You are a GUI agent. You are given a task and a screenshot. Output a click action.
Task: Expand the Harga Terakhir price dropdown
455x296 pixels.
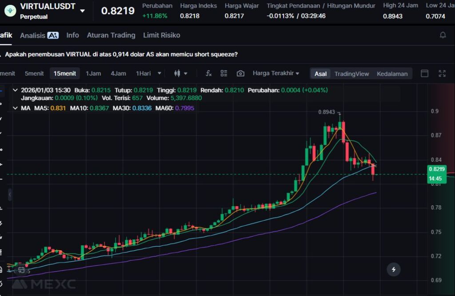click(276, 73)
